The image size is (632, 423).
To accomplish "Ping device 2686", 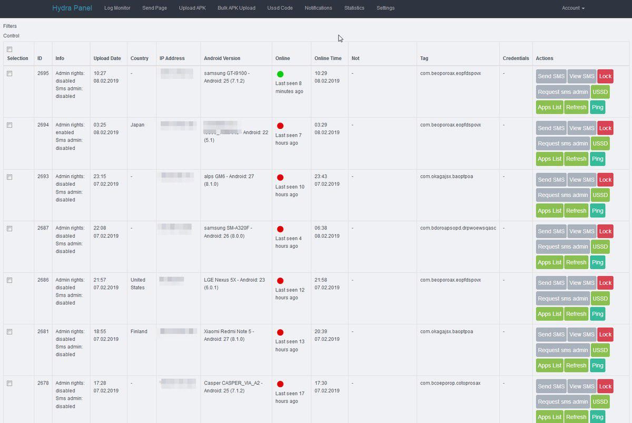I will coord(597,314).
